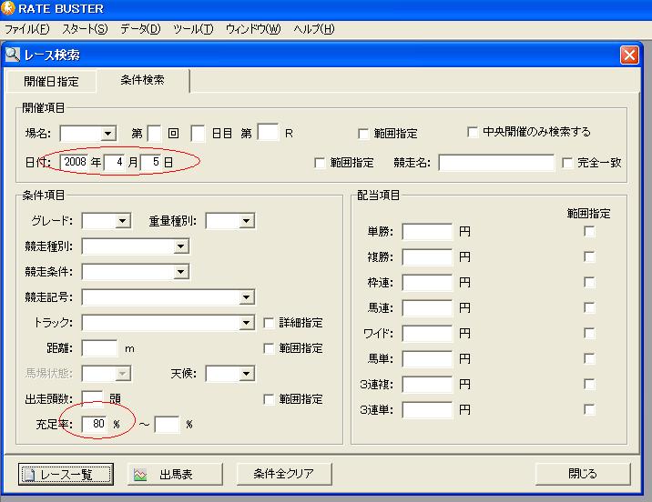Click the 閉じる button
Image resolution: width=652 pixels, height=502 pixels.
tap(583, 474)
